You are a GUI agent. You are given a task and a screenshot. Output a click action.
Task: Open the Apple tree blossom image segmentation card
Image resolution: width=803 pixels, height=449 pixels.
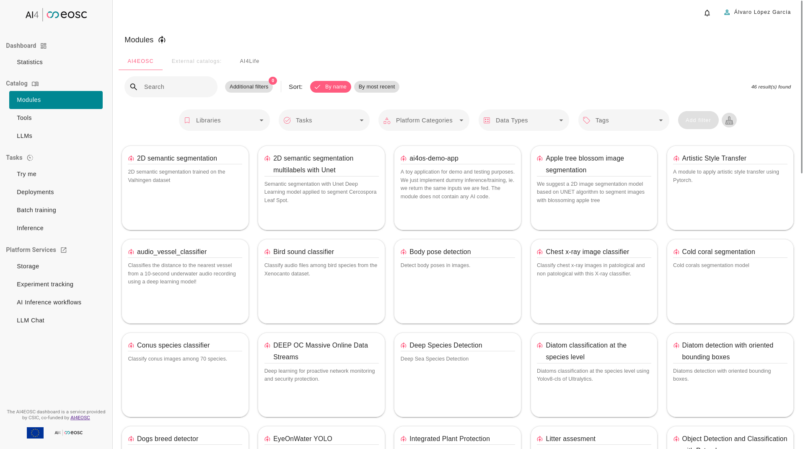pos(594,188)
